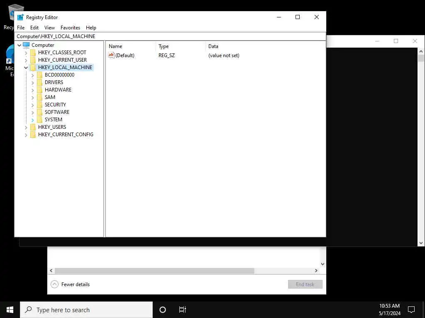
Task: Expand the SAM subkey
Action: tap(32, 97)
